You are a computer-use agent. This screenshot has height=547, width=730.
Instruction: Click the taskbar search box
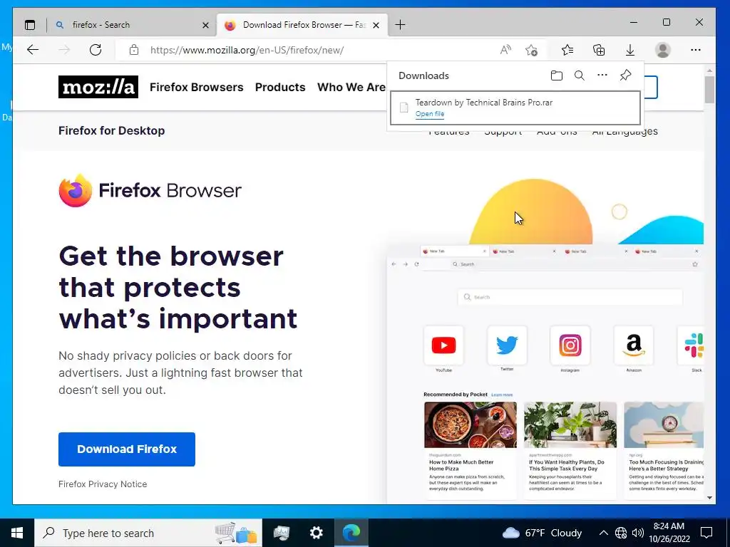tap(148, 533)
